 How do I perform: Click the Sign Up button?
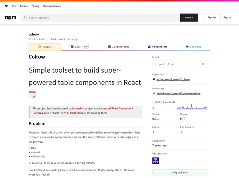coord(212,17)
